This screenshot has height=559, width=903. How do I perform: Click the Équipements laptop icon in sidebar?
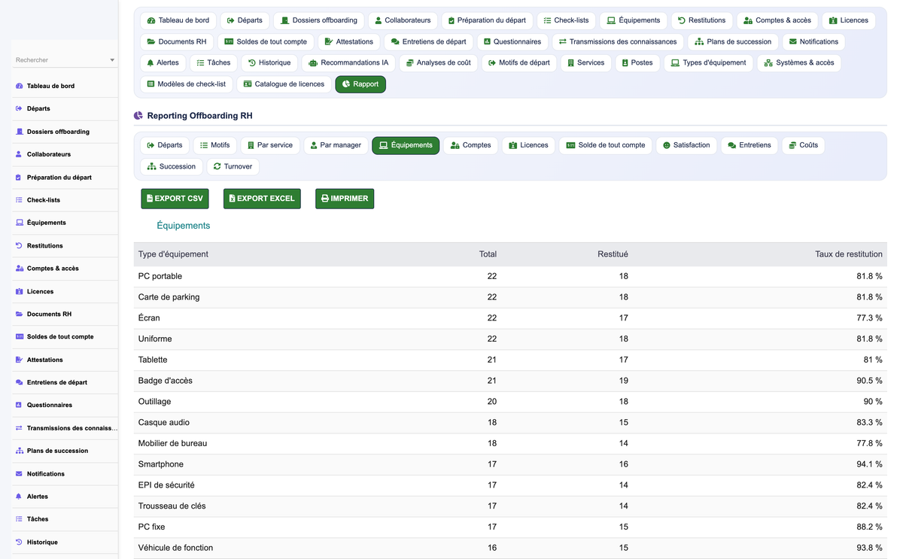click(x=19, y=223)
